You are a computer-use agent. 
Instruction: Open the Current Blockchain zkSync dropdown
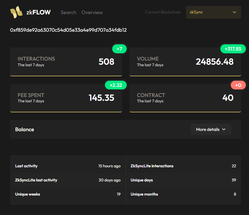click(213, 12)
